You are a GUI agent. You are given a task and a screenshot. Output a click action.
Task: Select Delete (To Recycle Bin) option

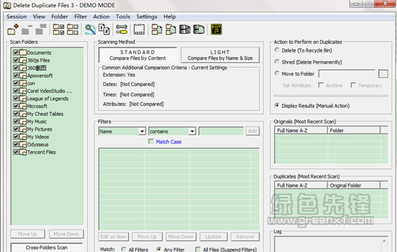tap(277, 50)
